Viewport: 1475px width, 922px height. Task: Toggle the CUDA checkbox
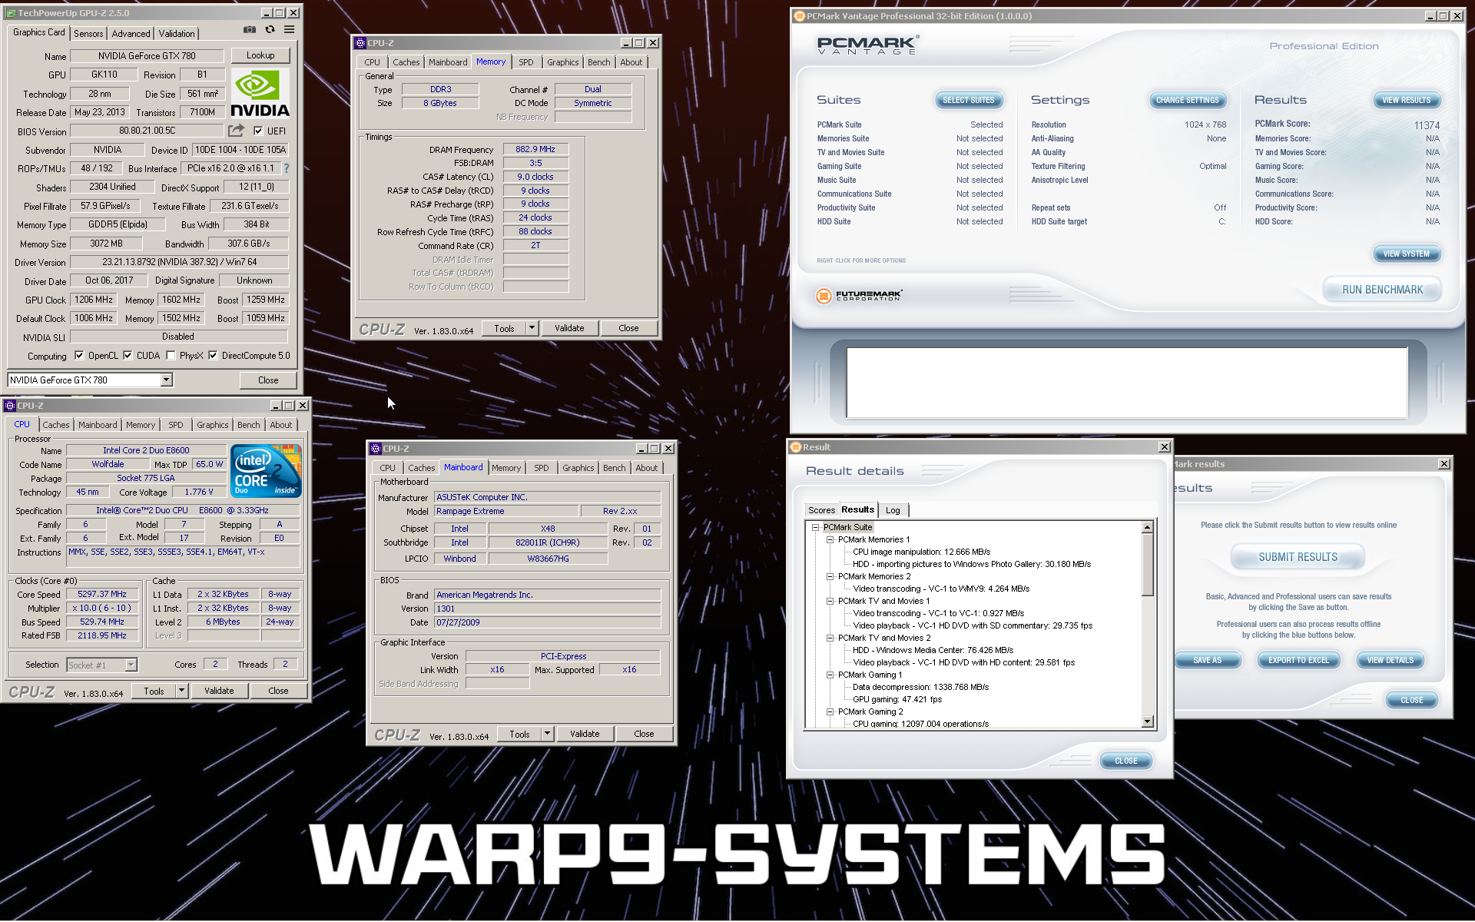(x=128, y=356)
